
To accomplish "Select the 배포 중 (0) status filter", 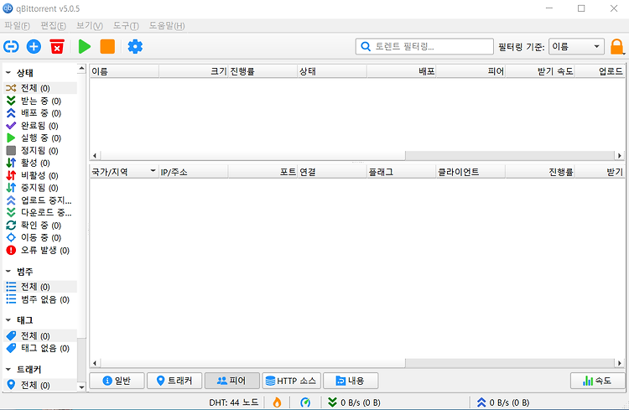I will tap(40, 113).
